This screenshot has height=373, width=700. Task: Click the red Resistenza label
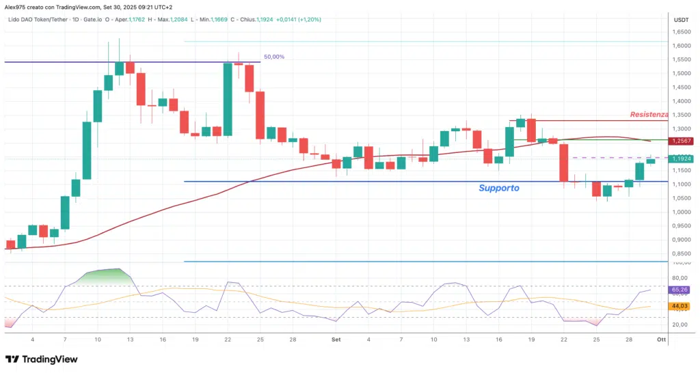648,114
